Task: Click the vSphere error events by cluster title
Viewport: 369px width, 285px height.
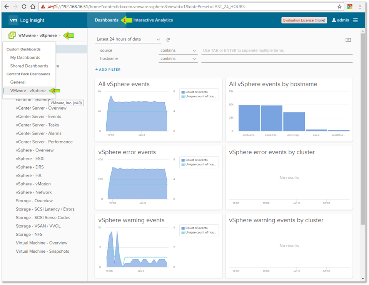Action: click(272, 152)
